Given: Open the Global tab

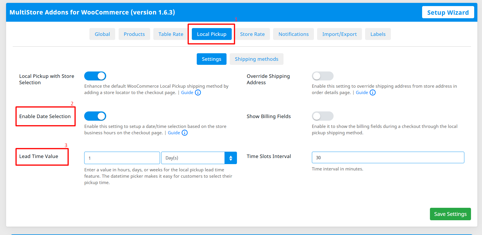Looking at the screenshot, I should point(102,34).
